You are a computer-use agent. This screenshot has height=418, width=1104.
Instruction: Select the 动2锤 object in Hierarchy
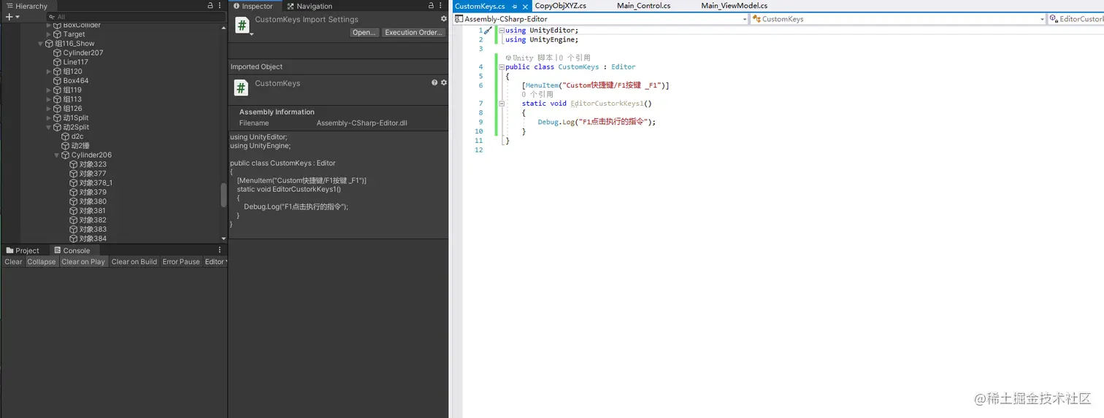click(x=80, y=146)
